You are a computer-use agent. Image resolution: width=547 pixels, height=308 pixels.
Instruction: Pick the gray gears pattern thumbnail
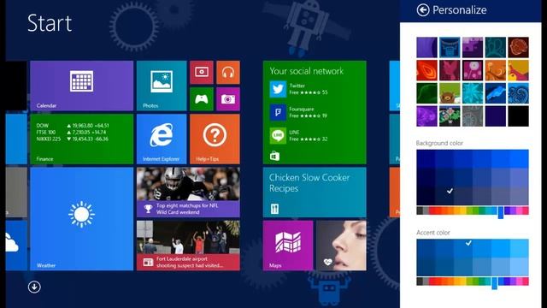click(473, 116)
